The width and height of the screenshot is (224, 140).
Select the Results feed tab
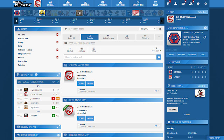point(90,37)
